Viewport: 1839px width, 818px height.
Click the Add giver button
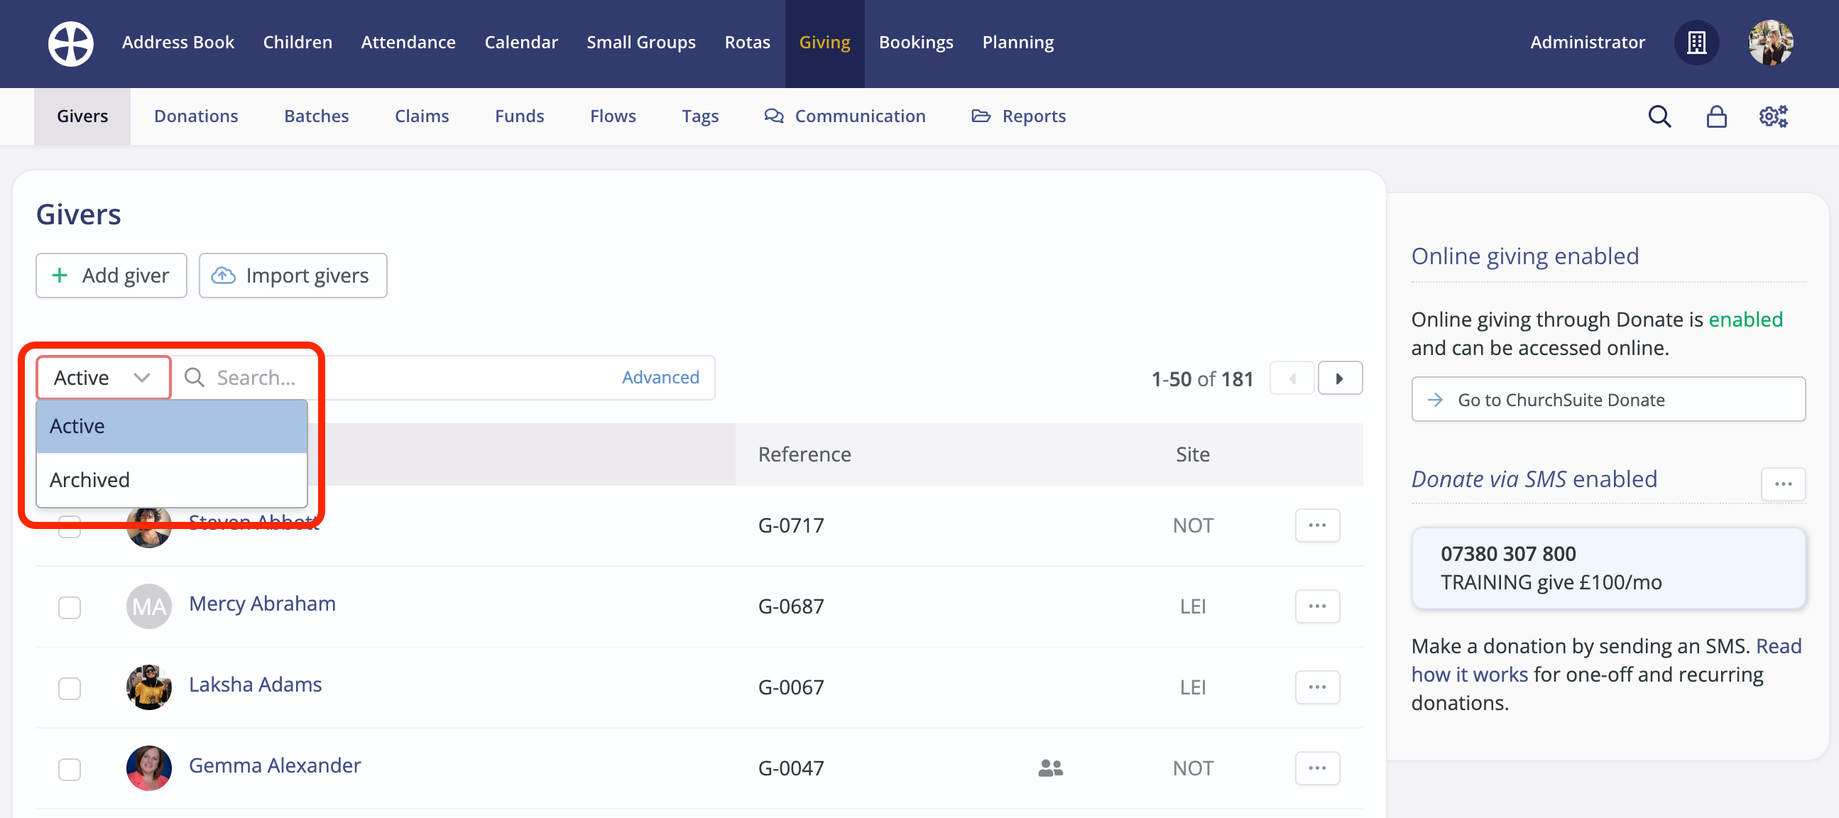pyautogui.click(x=111, y=276)
